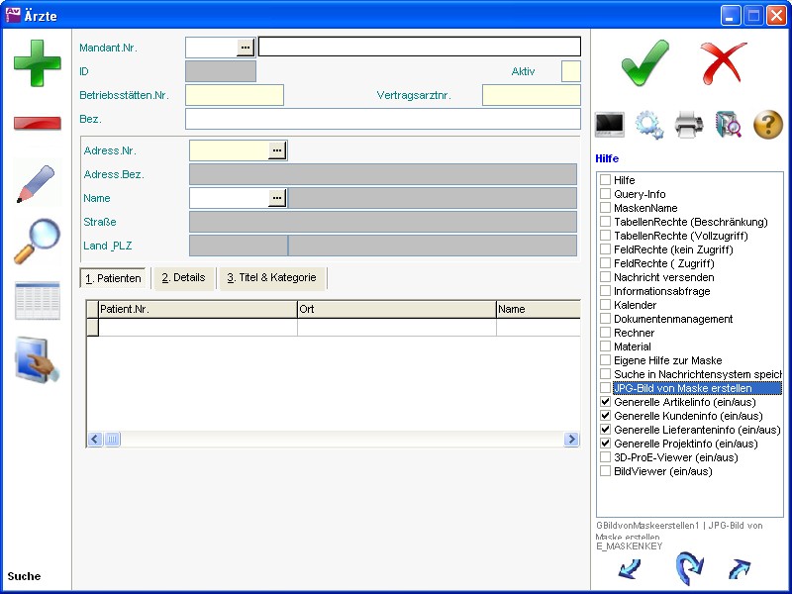Click the red minus delete-record icon
The height and width of the screenshot is (594, 792).
click(x=38, y=124)
